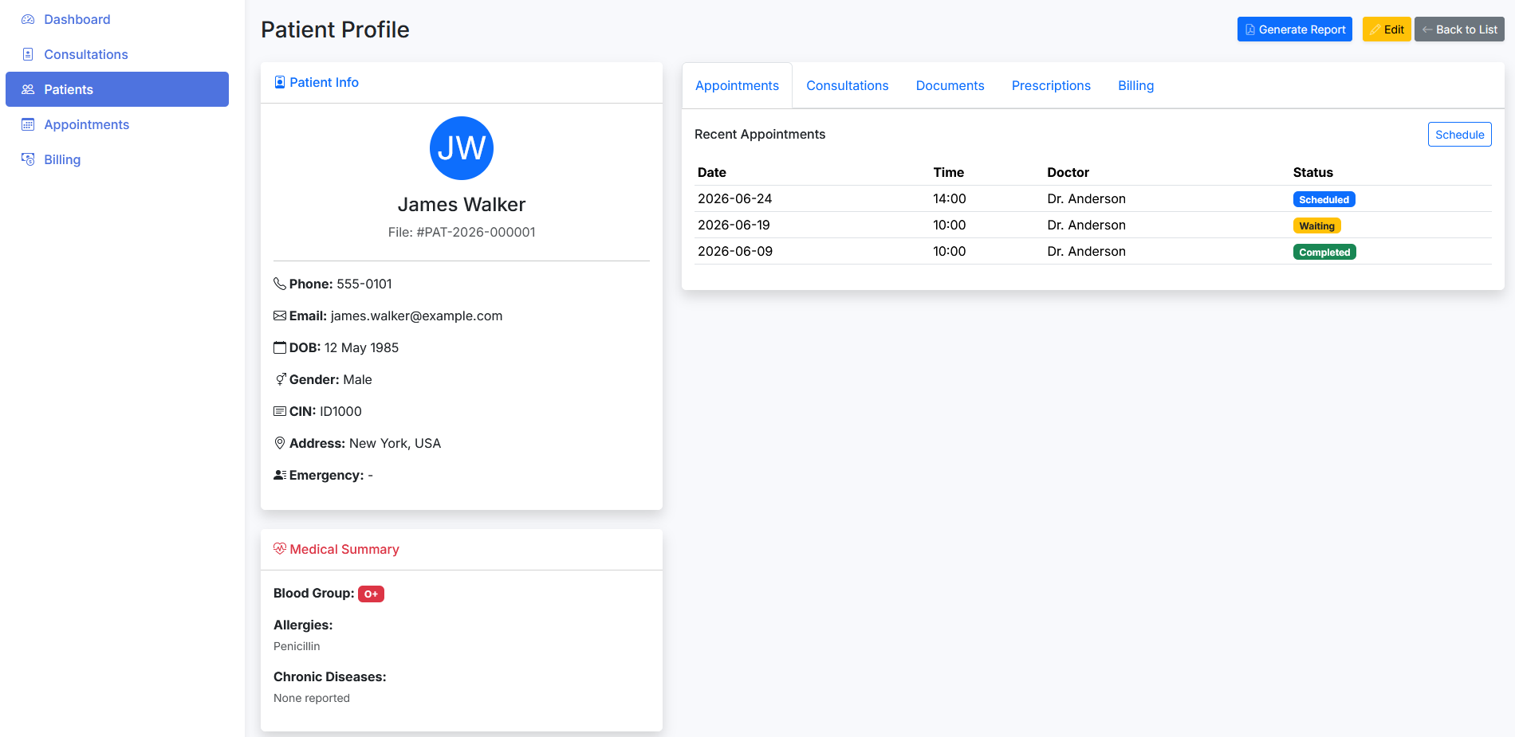Click the 14:00 time cell

pos(949,198)
